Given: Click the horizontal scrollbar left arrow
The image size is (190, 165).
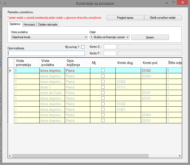Looking at the screenshot, I should point(10,156).
